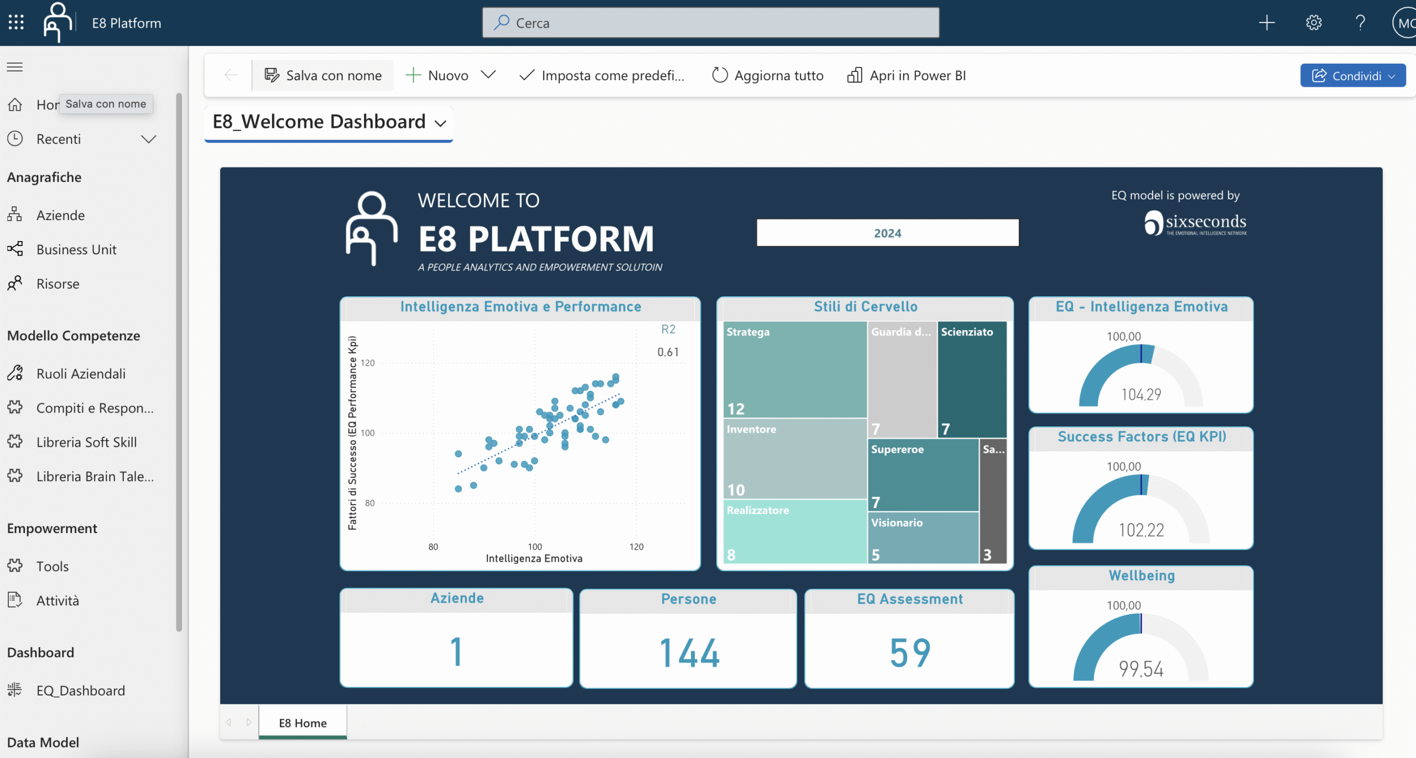Click the back arrow in toolbar
The height and width of the screenshot is (758, 1416).
(x=231, y=75)
